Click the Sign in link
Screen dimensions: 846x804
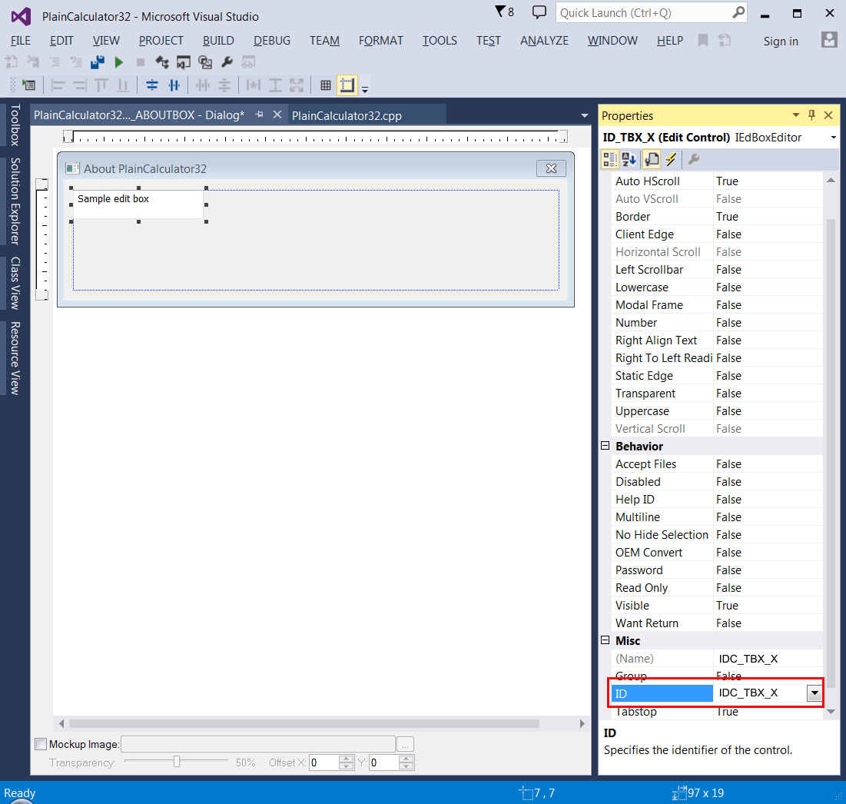780,41
